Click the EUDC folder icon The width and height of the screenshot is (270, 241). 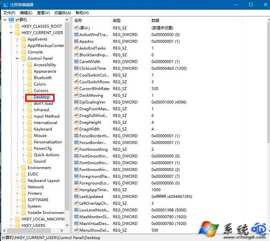click(23, 174)
